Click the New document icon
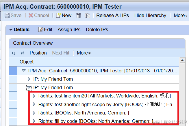The height and width of the screenshot is (126, 189). tap(58, 15)
